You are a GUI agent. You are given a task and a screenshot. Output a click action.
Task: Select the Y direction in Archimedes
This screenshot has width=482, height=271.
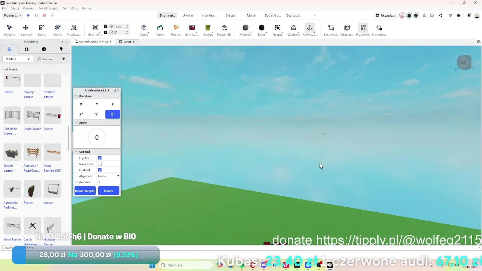click(97, 104)
